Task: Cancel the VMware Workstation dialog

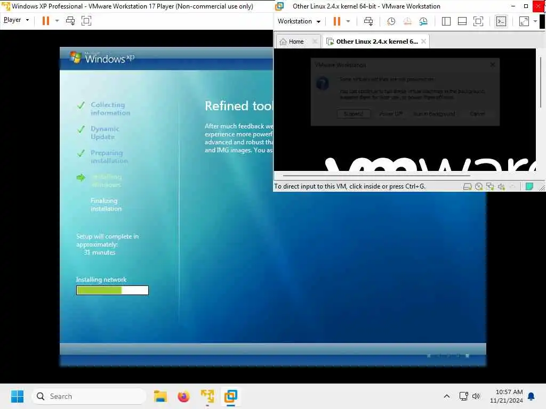Action: pyautogui.click(x=477, y=114)
